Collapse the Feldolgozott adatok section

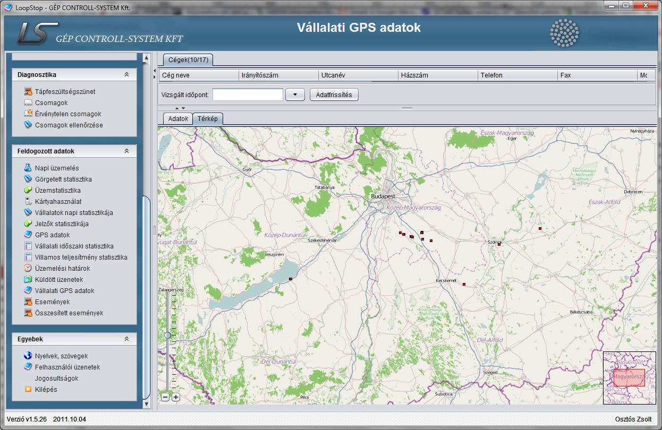126,151
